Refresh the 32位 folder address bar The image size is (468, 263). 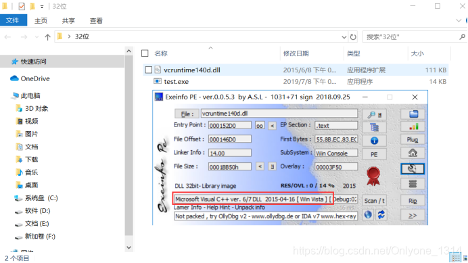coord(353,37)
